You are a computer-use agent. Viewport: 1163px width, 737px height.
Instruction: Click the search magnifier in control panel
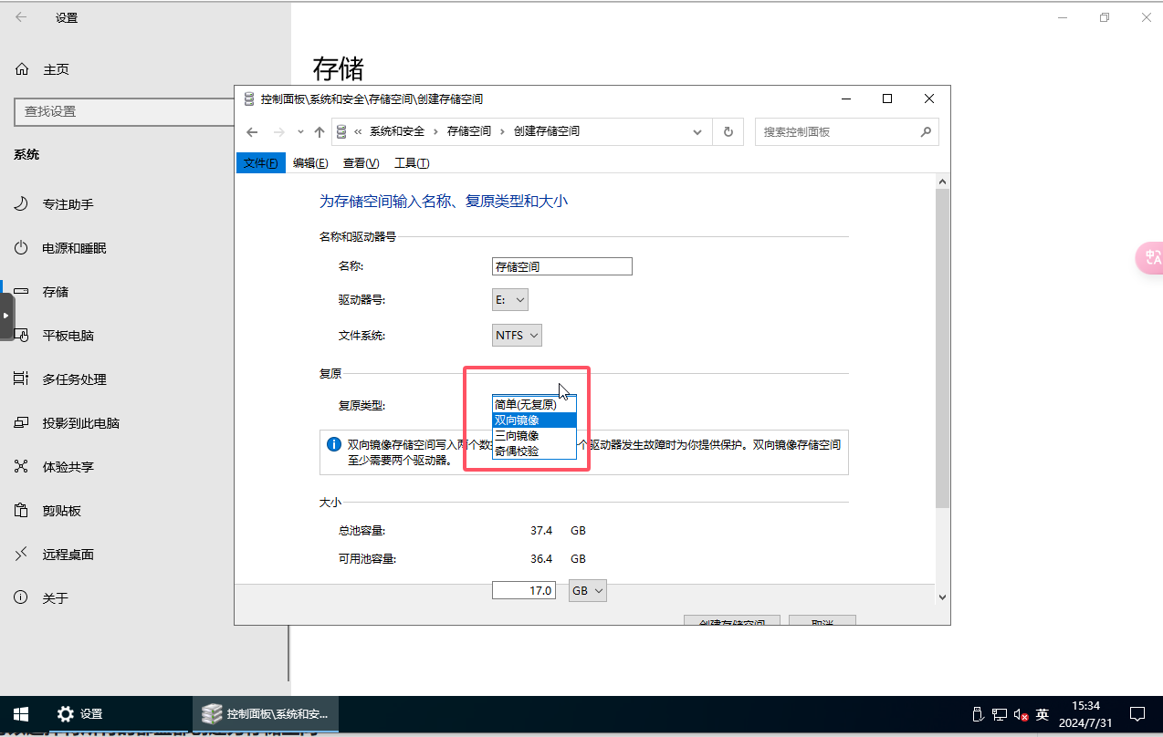tap(925, 131)
